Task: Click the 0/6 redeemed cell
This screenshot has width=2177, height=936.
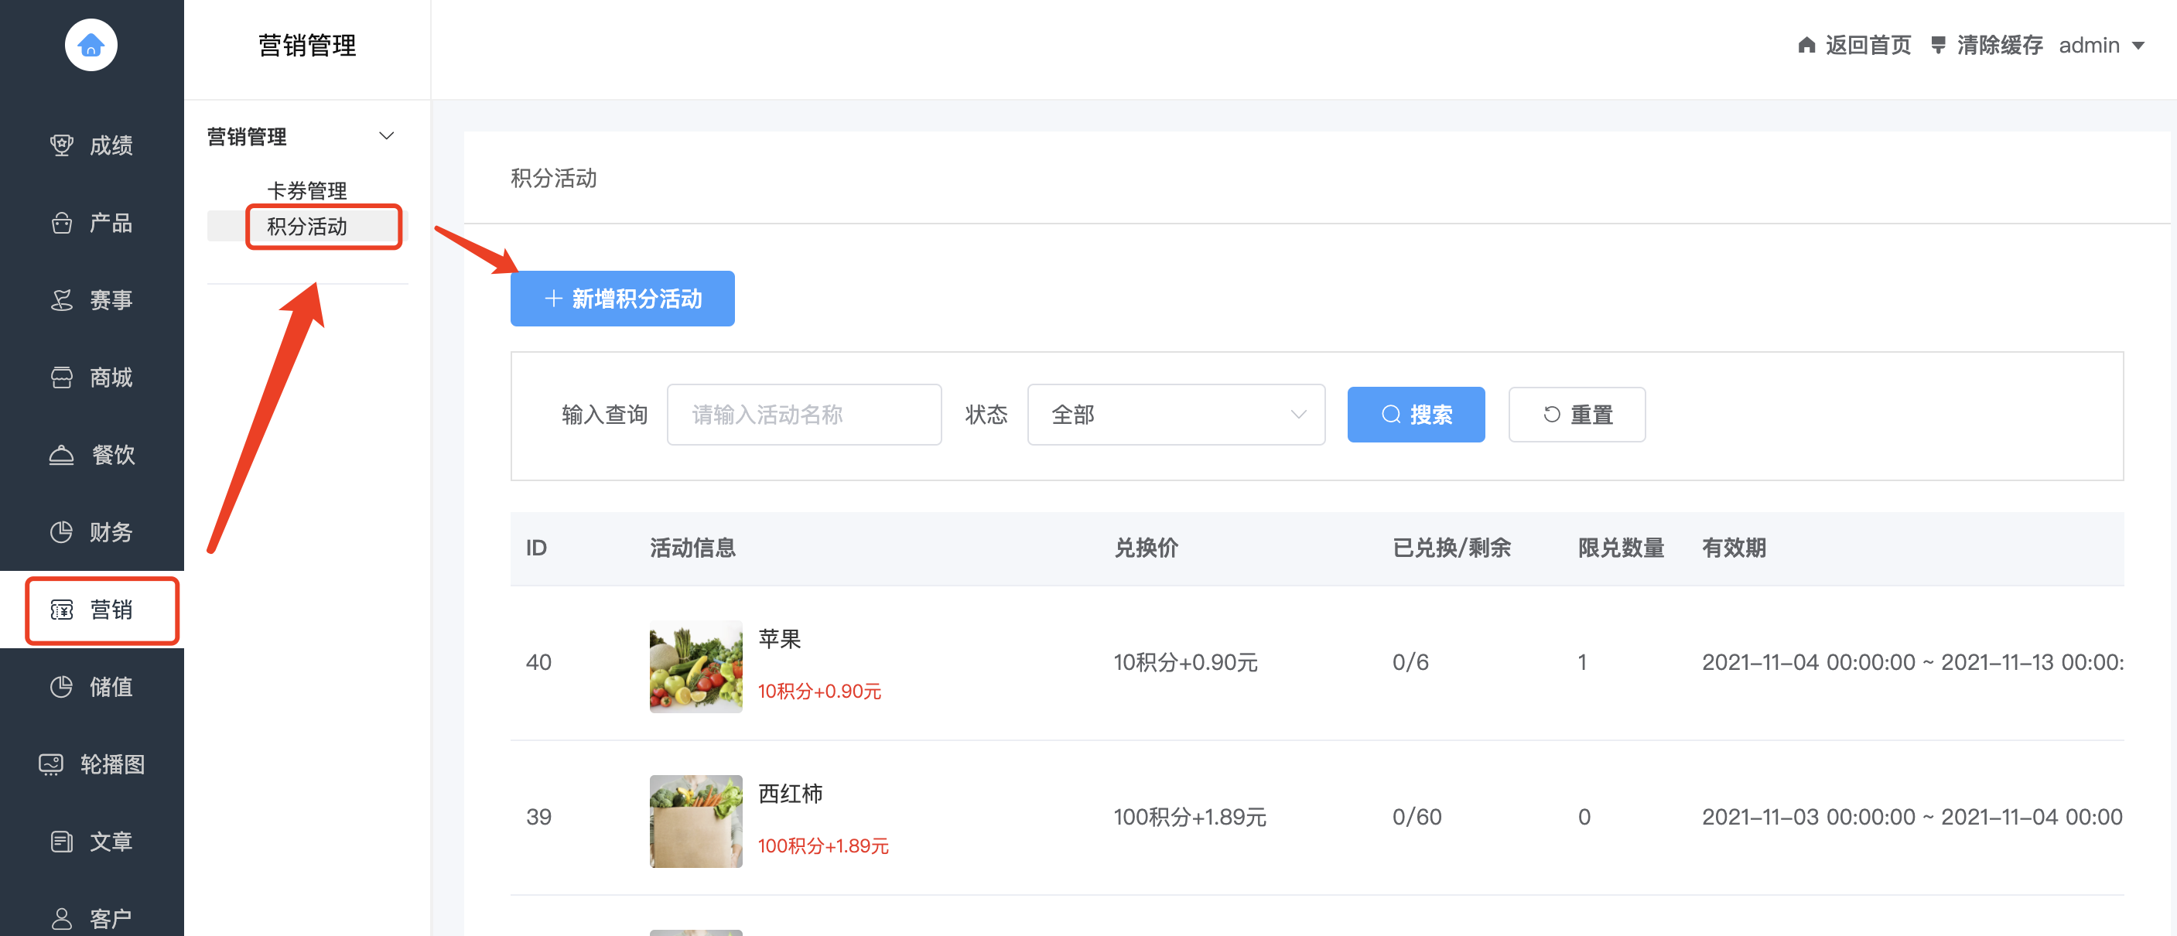Action: pyautogui.click(x=1410, y=662)
